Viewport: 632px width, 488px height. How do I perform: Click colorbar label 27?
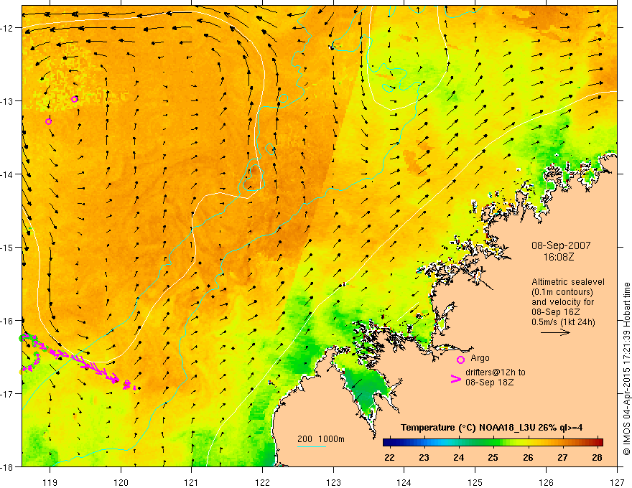tap(562, 457)
